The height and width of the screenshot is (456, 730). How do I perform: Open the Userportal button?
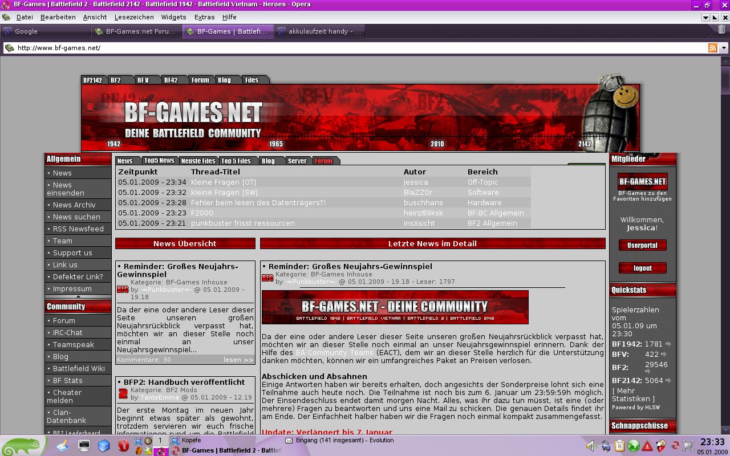click(642, 245)
